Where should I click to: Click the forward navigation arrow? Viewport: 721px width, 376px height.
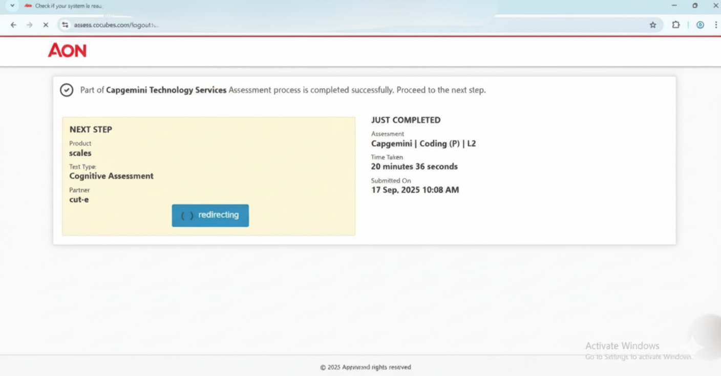pyautogui.click(x=29, y=24)
